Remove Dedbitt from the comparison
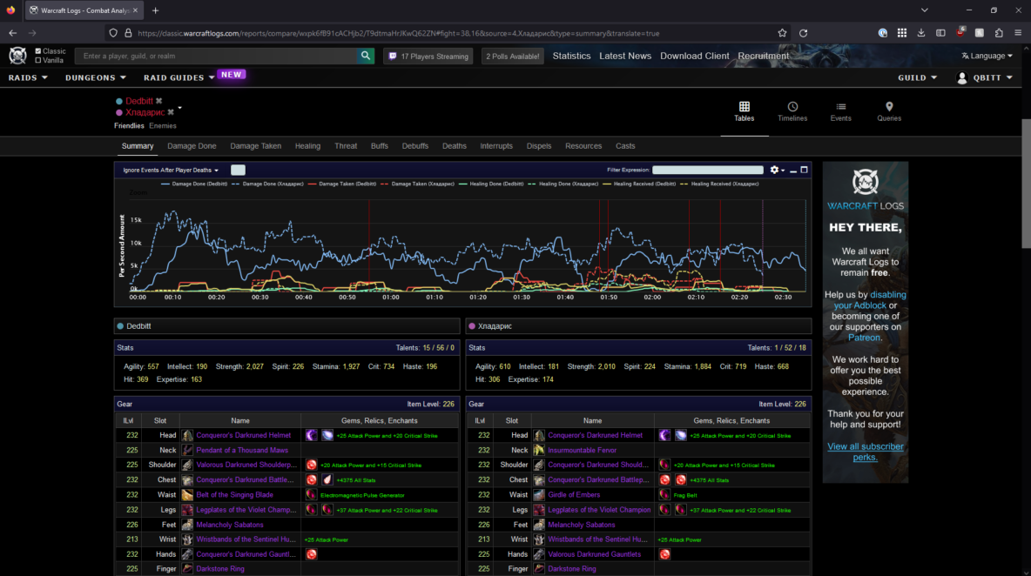Image resolution: width=1031 pixels, height=576 pixels. point(159,101)
